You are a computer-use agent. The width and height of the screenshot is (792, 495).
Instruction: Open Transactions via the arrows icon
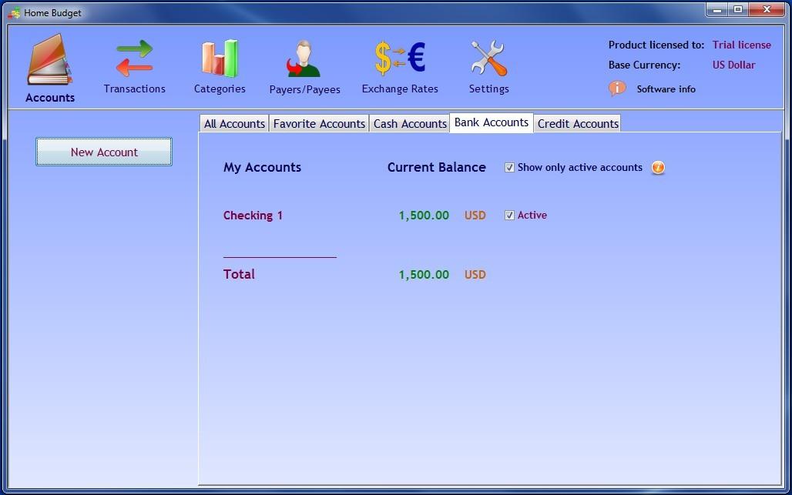[x=134, y=58]
